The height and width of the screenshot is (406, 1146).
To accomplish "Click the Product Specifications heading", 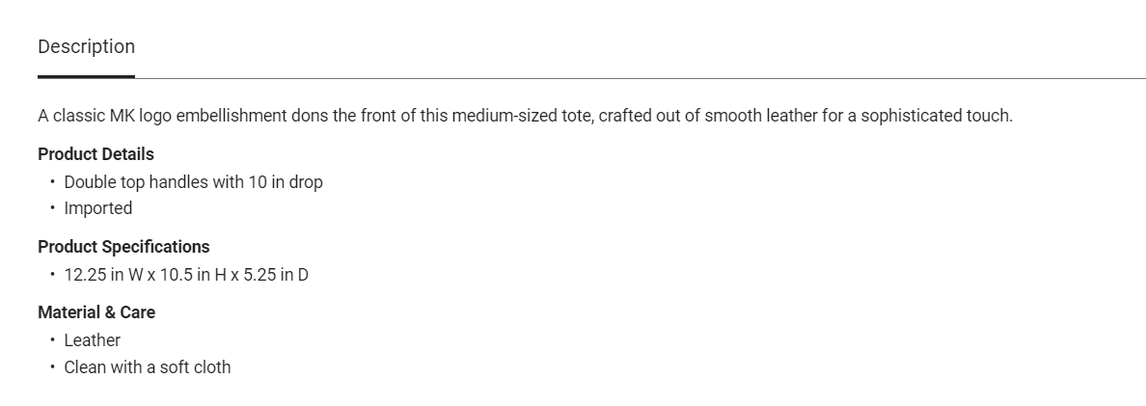I will 123,247.
